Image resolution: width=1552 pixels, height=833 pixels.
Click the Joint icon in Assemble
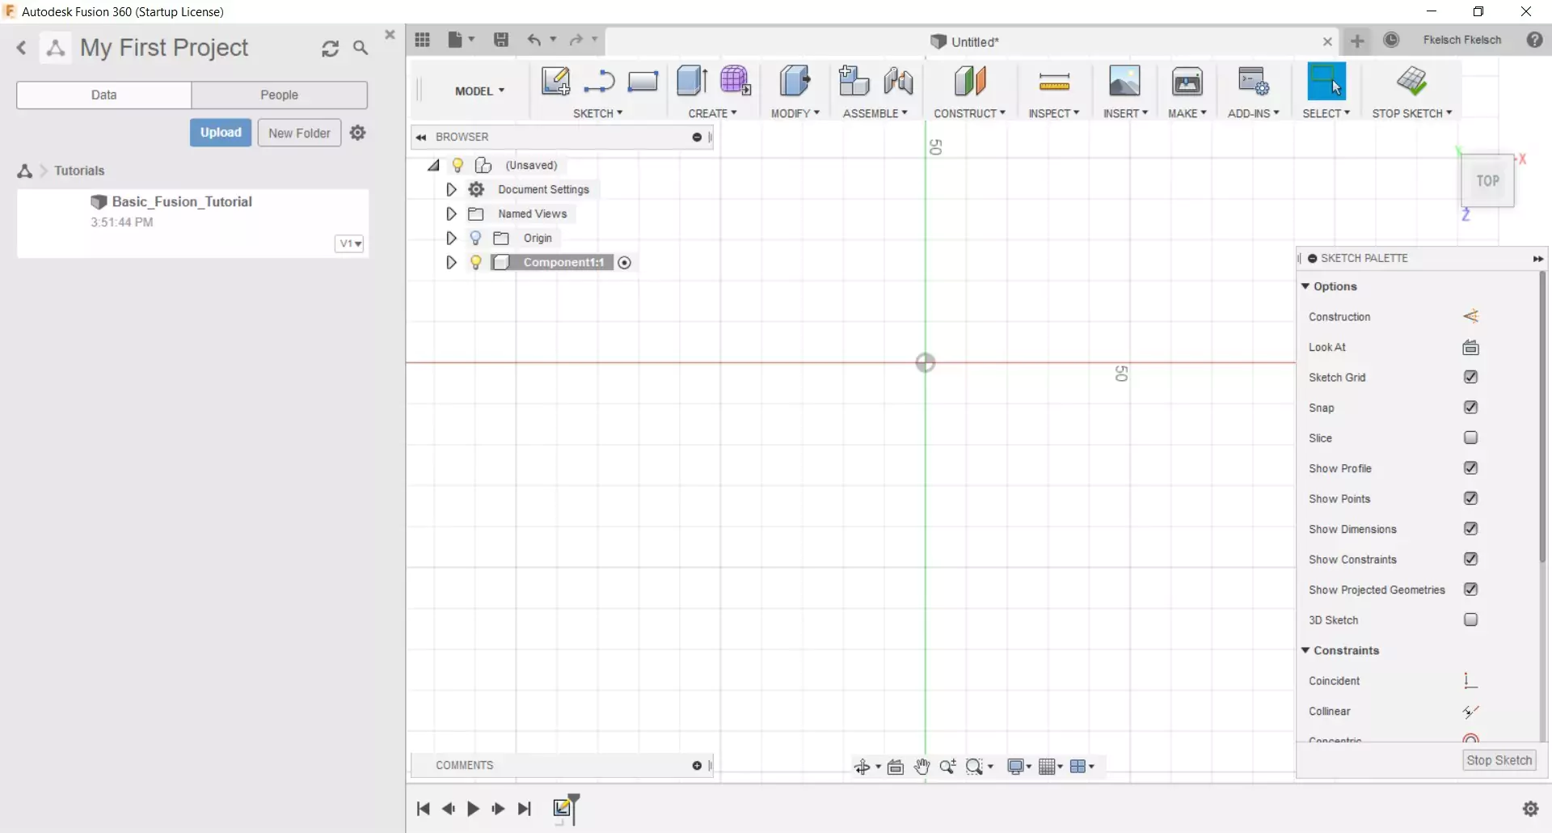point(898,81)
